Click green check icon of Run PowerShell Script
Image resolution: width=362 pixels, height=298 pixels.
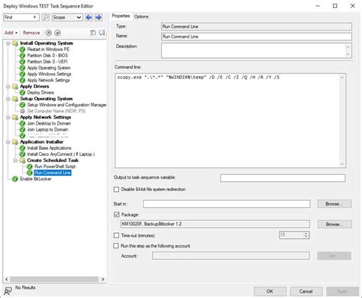click(x=30, y=167)
